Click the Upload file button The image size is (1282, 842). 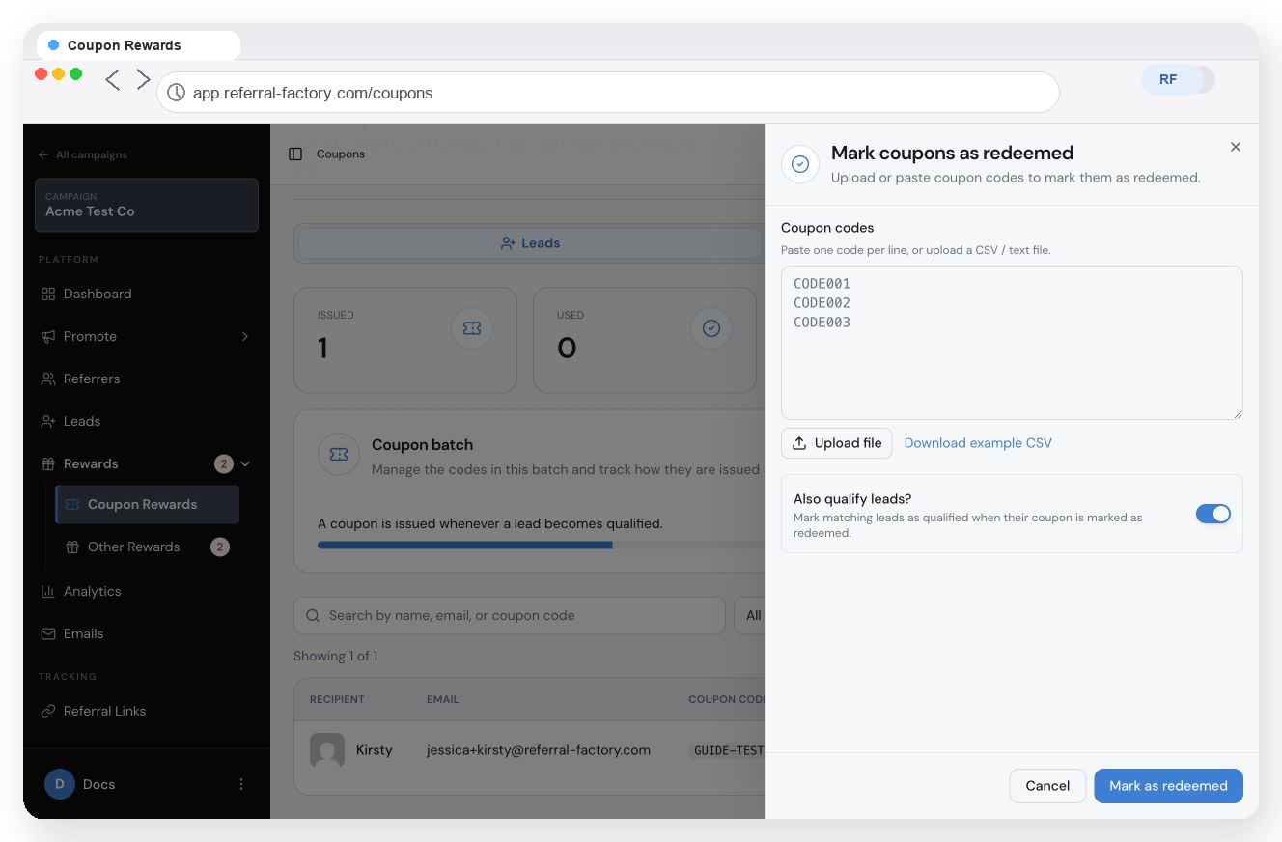[837, 443]
